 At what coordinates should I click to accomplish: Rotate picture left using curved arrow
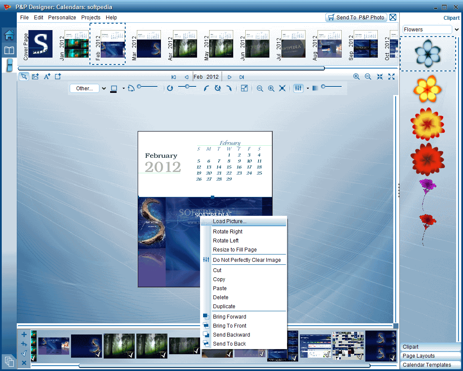(x=207, y=88)
